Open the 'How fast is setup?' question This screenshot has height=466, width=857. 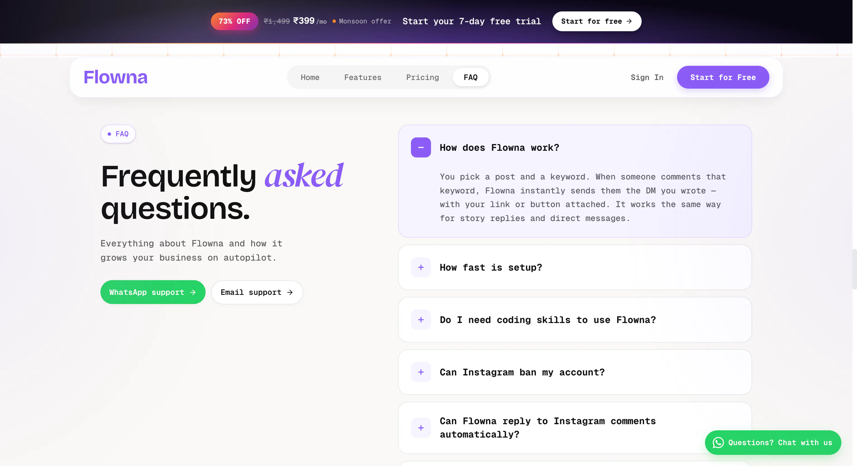[x=575, y=267]
